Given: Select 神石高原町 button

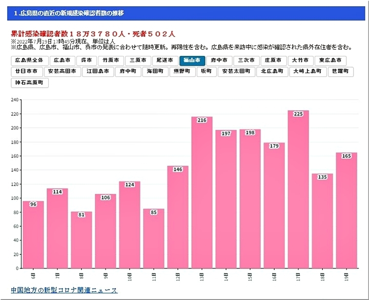Looking at the screenshot, I should point(30,83).
